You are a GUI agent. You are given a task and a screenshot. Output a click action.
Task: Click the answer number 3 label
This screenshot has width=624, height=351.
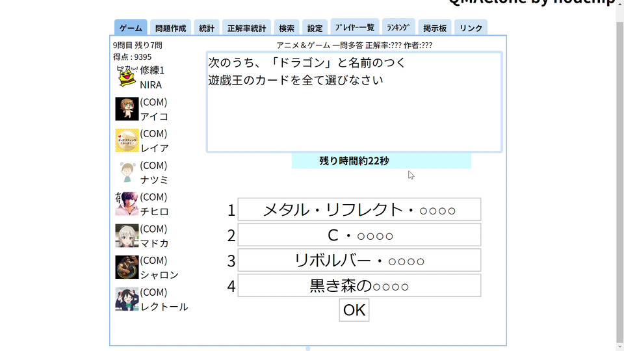(x=231, y=261)
